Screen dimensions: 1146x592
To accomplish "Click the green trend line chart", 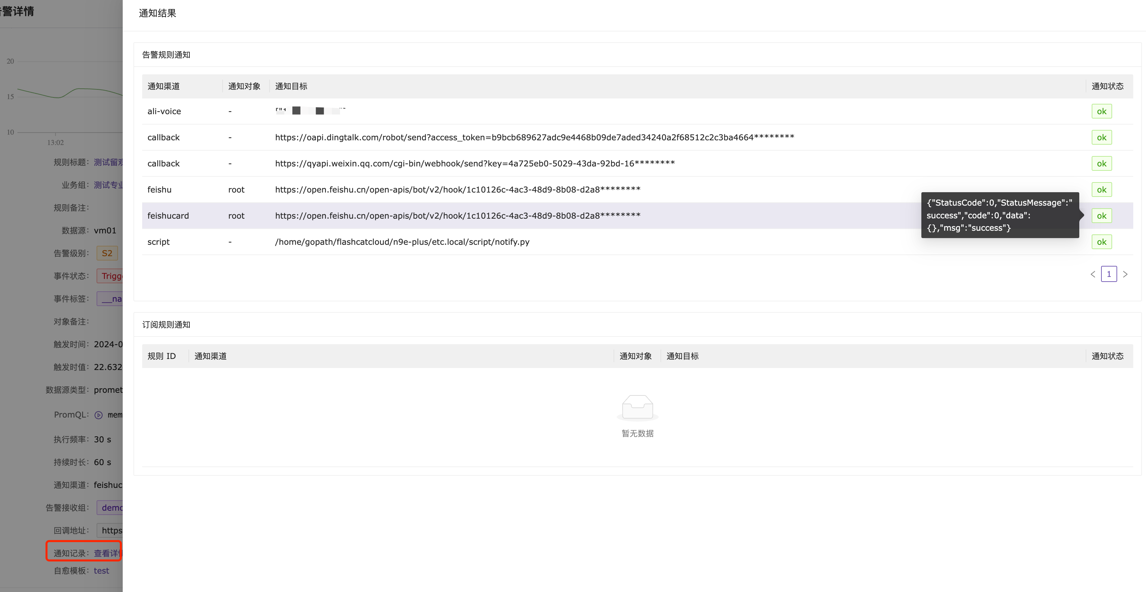I will pos(70,93).
